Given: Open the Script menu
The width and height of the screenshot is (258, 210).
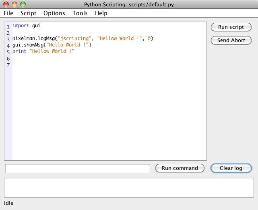Looking at the screenshot, I should [x=28, y=13].
